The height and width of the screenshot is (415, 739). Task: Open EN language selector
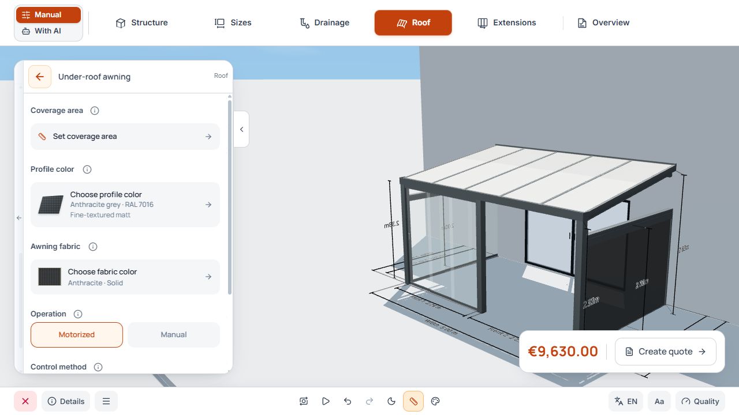tap(626, 401)
